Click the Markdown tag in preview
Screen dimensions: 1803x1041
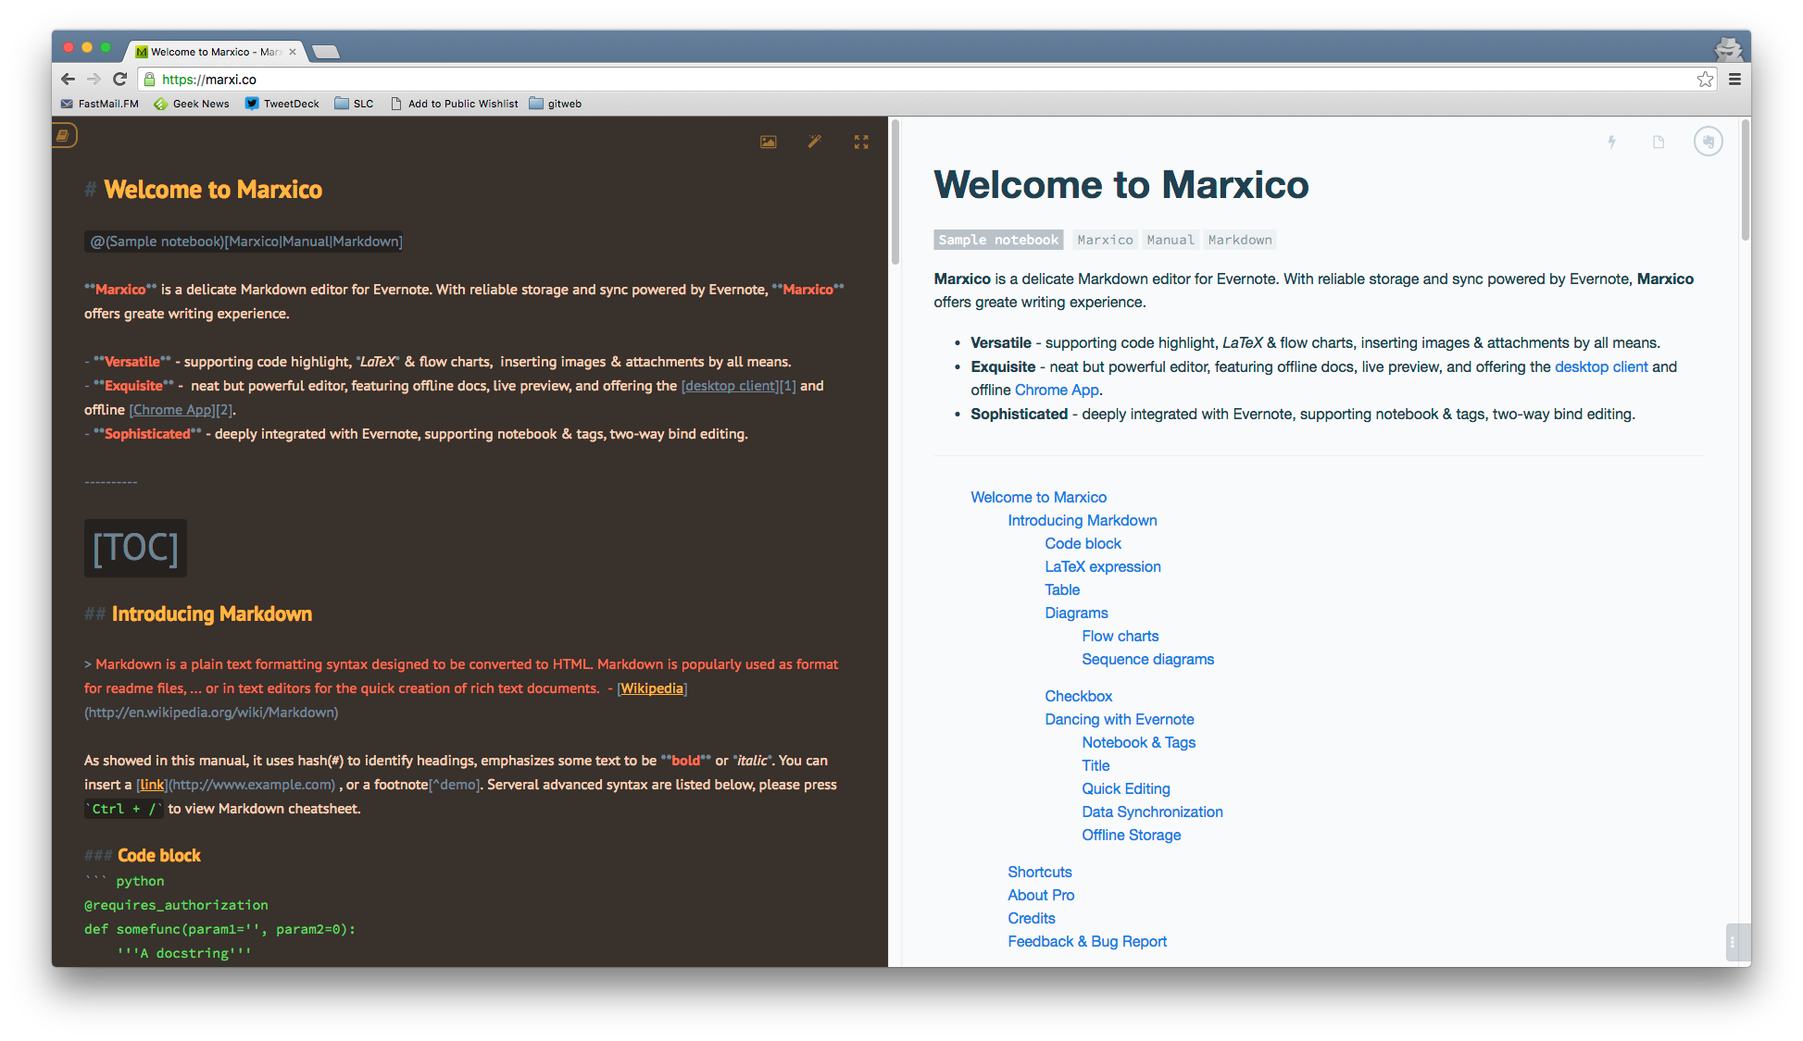(1240, 240)
